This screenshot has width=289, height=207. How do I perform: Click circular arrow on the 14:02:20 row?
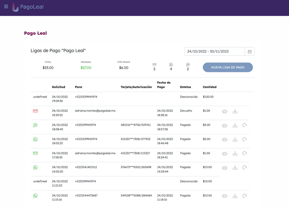point(244,168)
